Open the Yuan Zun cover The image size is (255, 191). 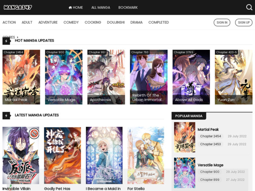click(233, 77)
